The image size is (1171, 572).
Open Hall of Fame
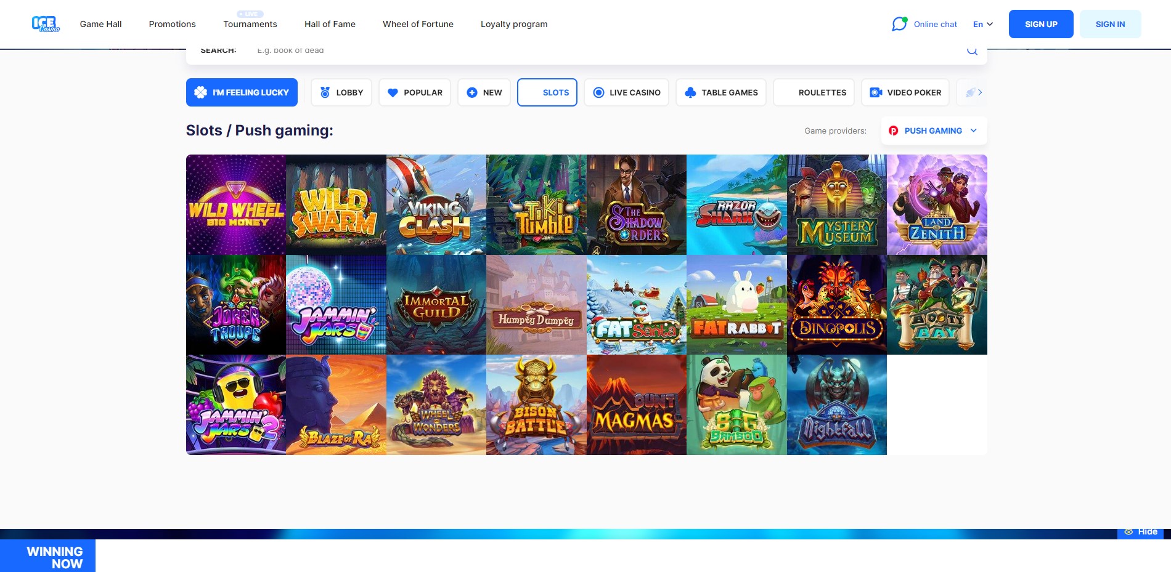330,24
